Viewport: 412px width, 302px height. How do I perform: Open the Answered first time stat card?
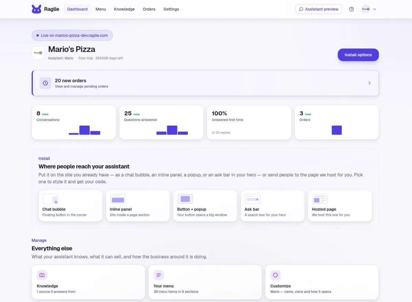click(249, 122)
